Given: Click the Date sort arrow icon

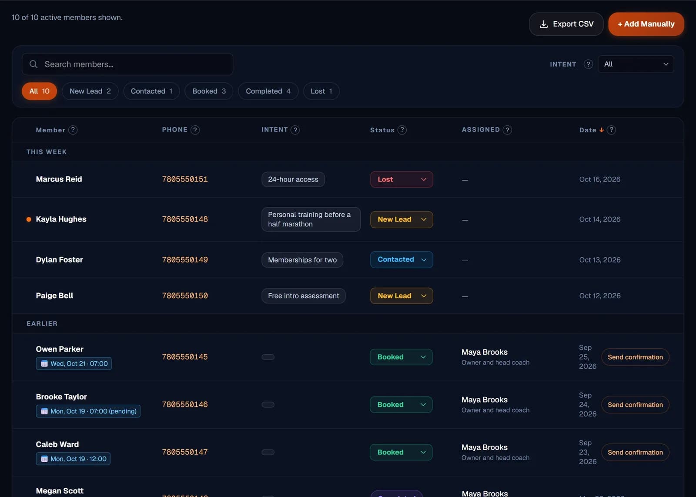Looking at the screenshot, I should tap(602, 130).
